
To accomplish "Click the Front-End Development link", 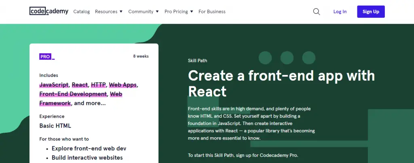I will point(73,94).
